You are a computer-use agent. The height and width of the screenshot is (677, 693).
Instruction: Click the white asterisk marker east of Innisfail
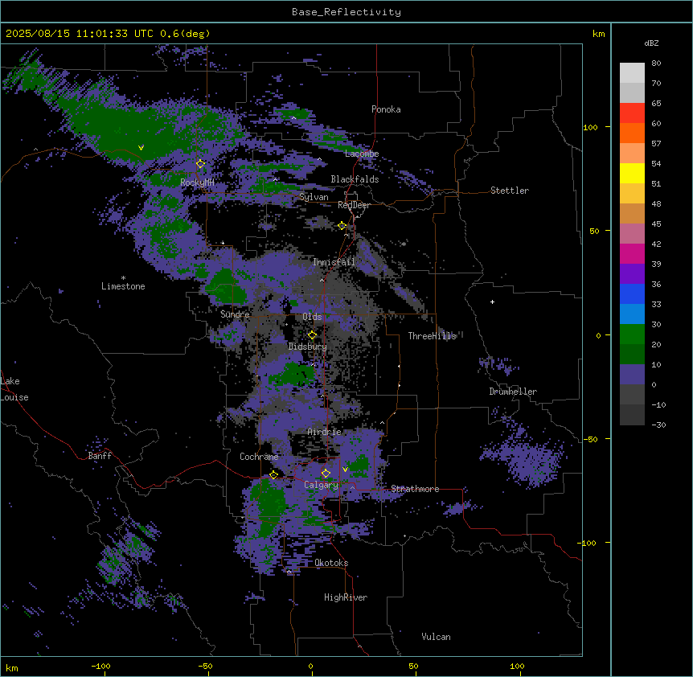pos(404,244)
